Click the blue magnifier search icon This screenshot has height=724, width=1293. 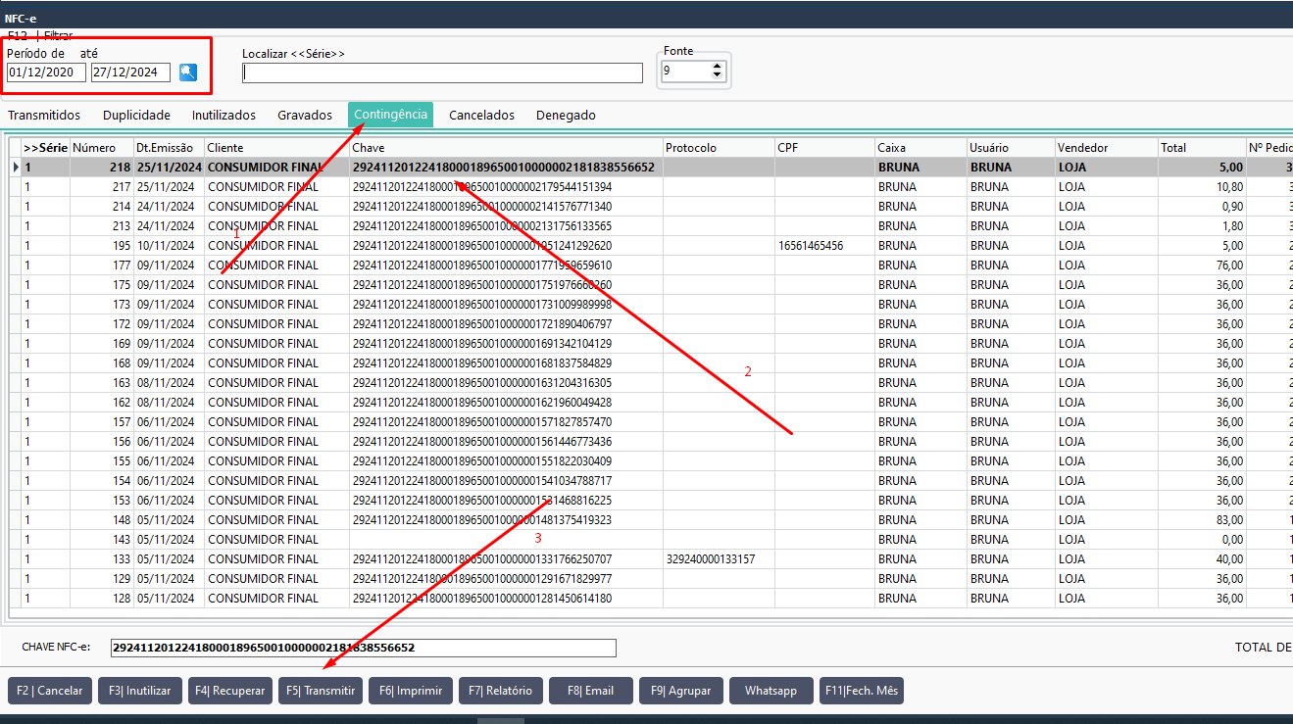tap(188, 72)
